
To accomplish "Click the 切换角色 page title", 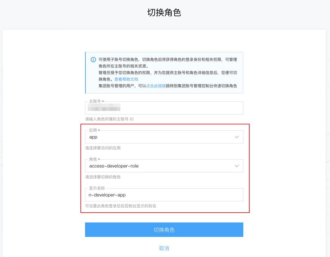I will pos(164,13).
